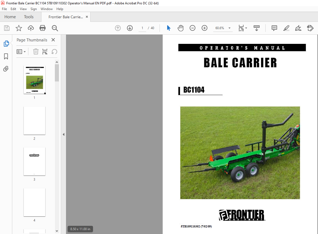Activate the Hand pan tool
Screen dimensions: 318x234
tap(181, 28)
